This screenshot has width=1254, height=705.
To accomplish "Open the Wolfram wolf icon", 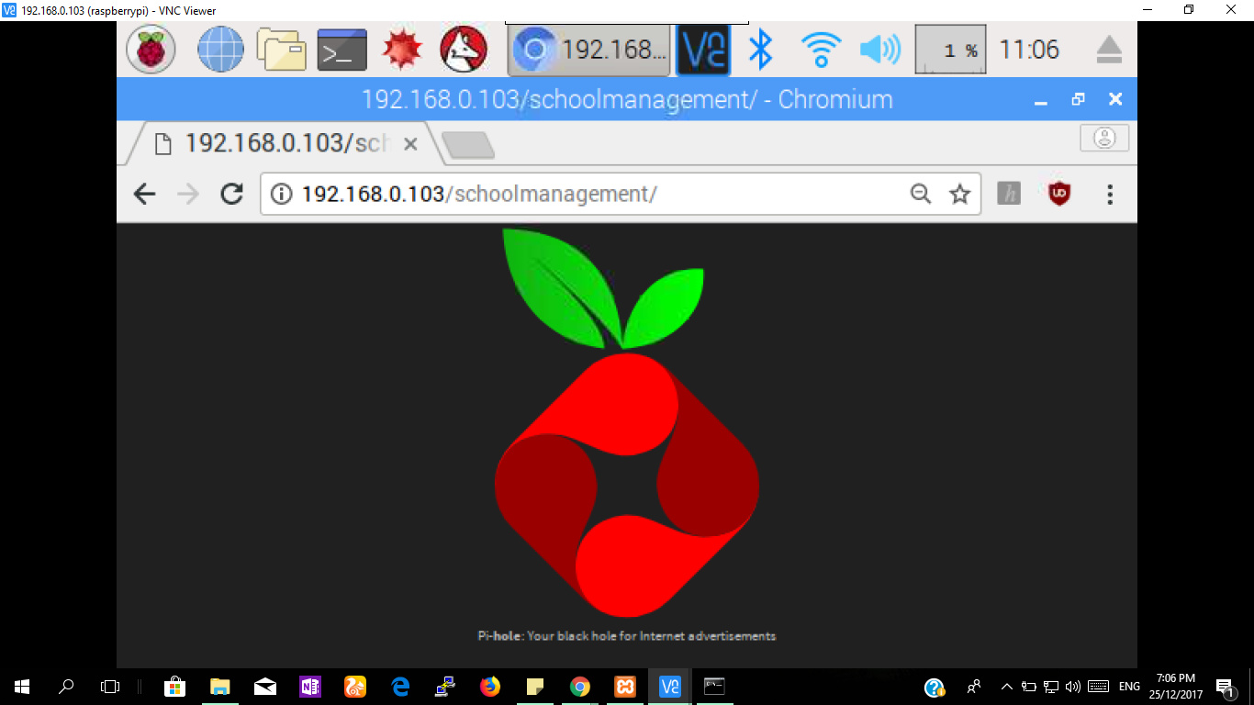I will pos(464,50).
